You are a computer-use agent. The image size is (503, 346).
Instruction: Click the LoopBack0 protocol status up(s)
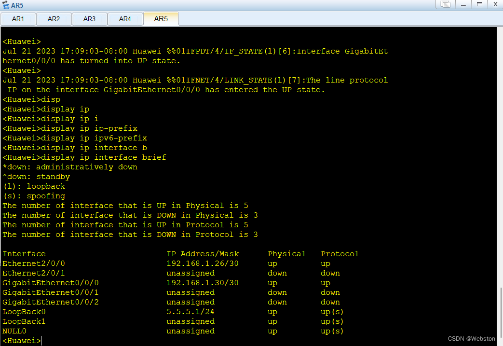pos(332,312)
